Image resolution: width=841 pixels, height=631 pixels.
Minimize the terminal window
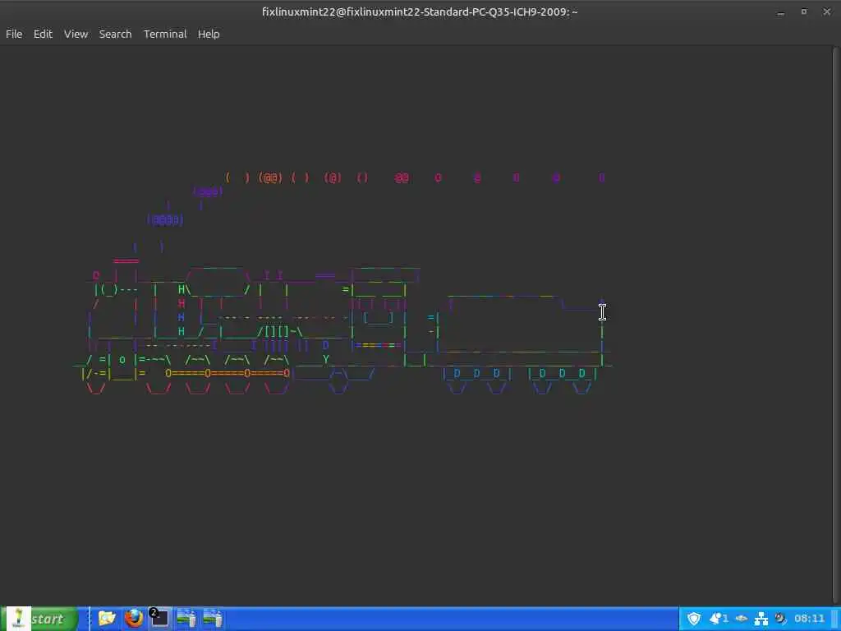[x=781, y=12]
